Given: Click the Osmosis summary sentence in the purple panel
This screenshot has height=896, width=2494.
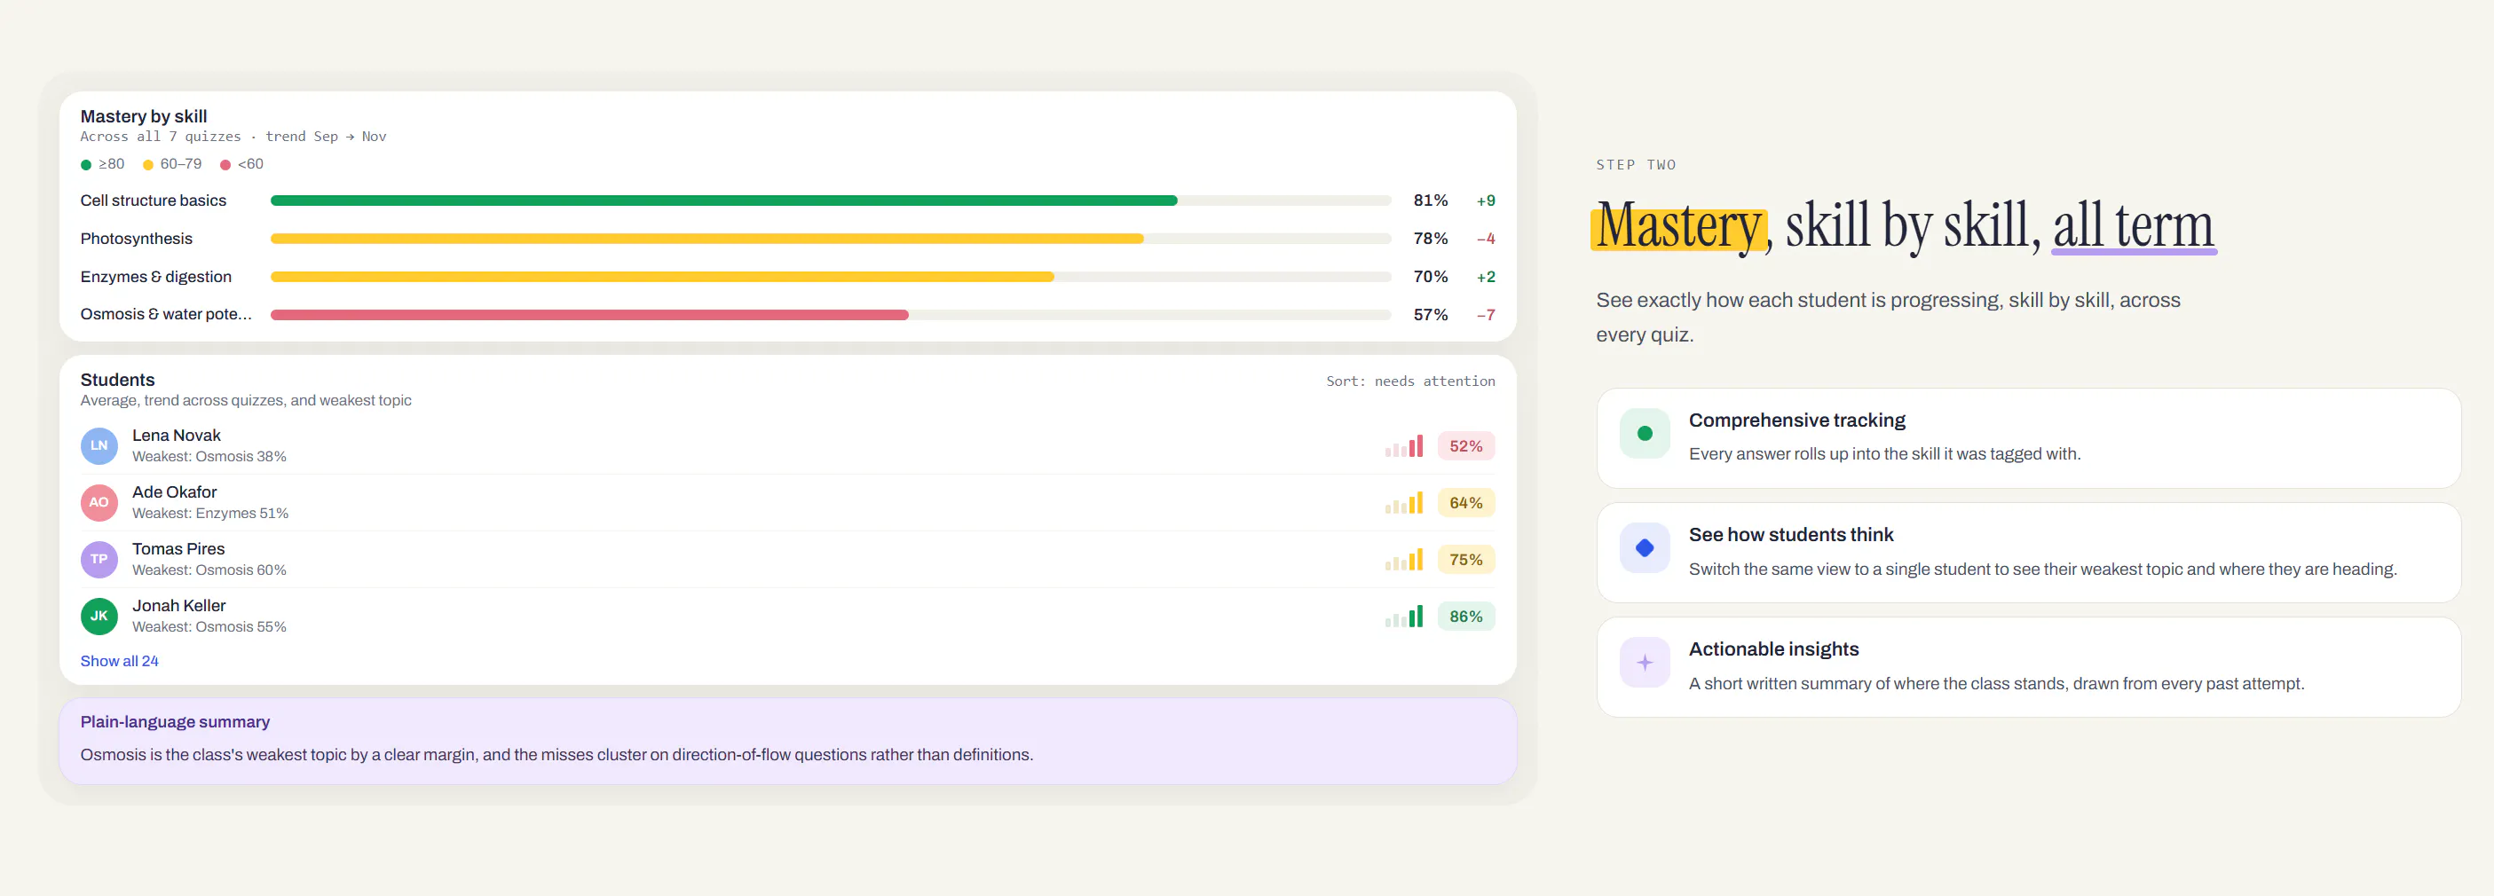Looking at the screenshot, I should [x=556, y=755].
